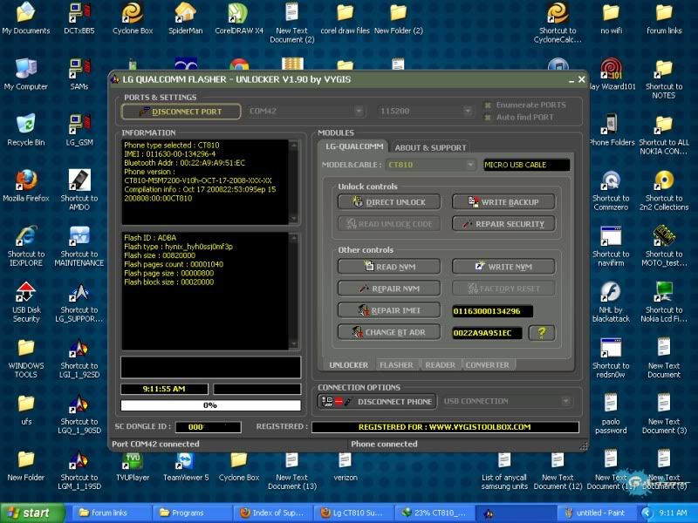The height and width of the screenshot is (523, 698).
Task: Click the Bluetooth address field 0022A9A951EC
Action: coord(487,333)
